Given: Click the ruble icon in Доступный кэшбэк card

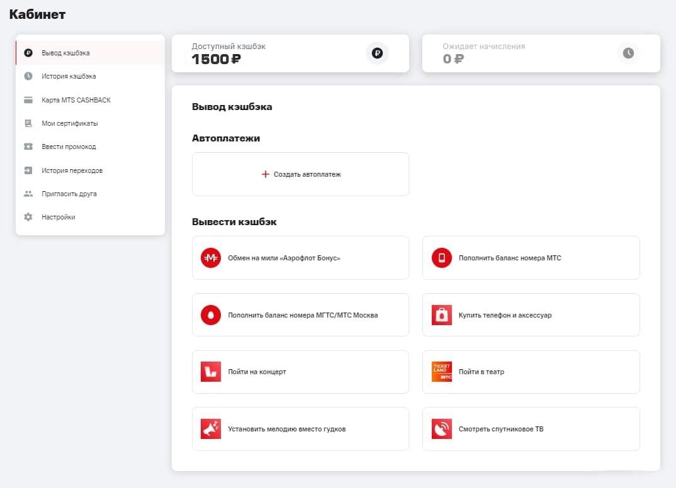Looking at the screenshot, I should (x=377, y=53).
